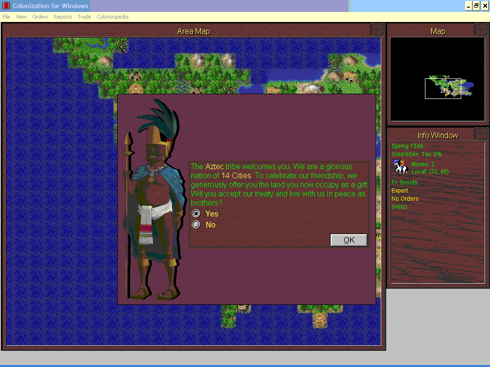The image size is (490, 367).
Task: Open the Trade menu
Action: tap(84, 17)
